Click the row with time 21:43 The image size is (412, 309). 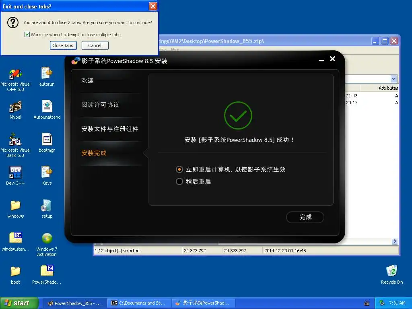pyautogui.click(x=372, y=96)
